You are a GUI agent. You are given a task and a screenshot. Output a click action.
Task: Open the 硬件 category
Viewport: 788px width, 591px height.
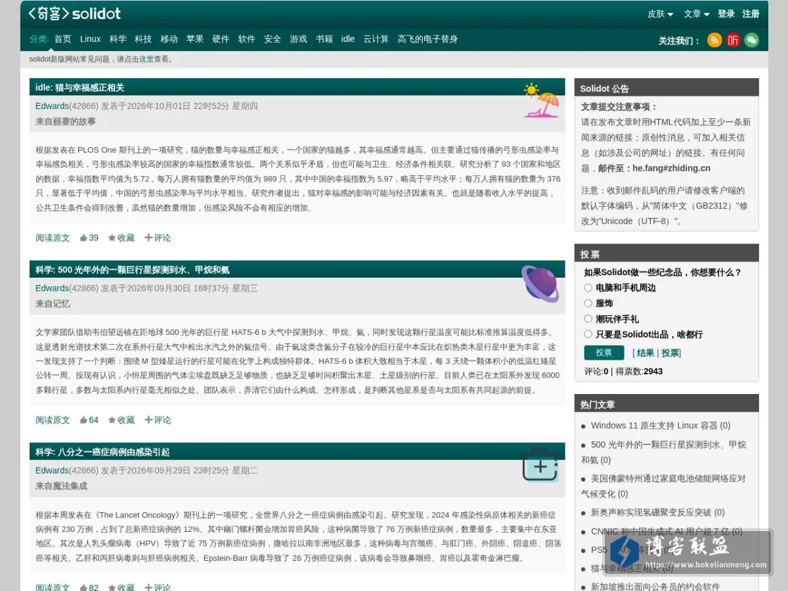tap(221, 39)
